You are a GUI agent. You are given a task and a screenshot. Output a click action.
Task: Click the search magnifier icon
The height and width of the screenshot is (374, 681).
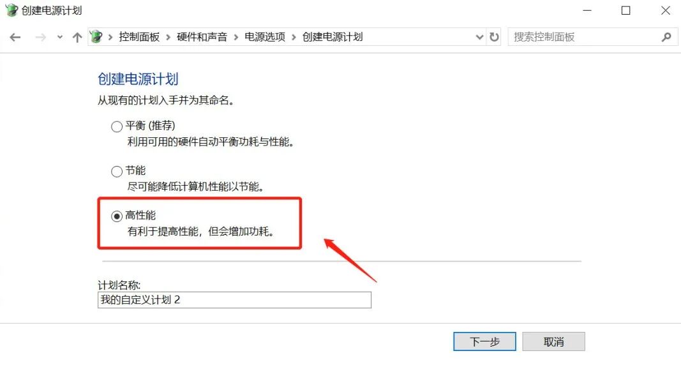point(666,37)
